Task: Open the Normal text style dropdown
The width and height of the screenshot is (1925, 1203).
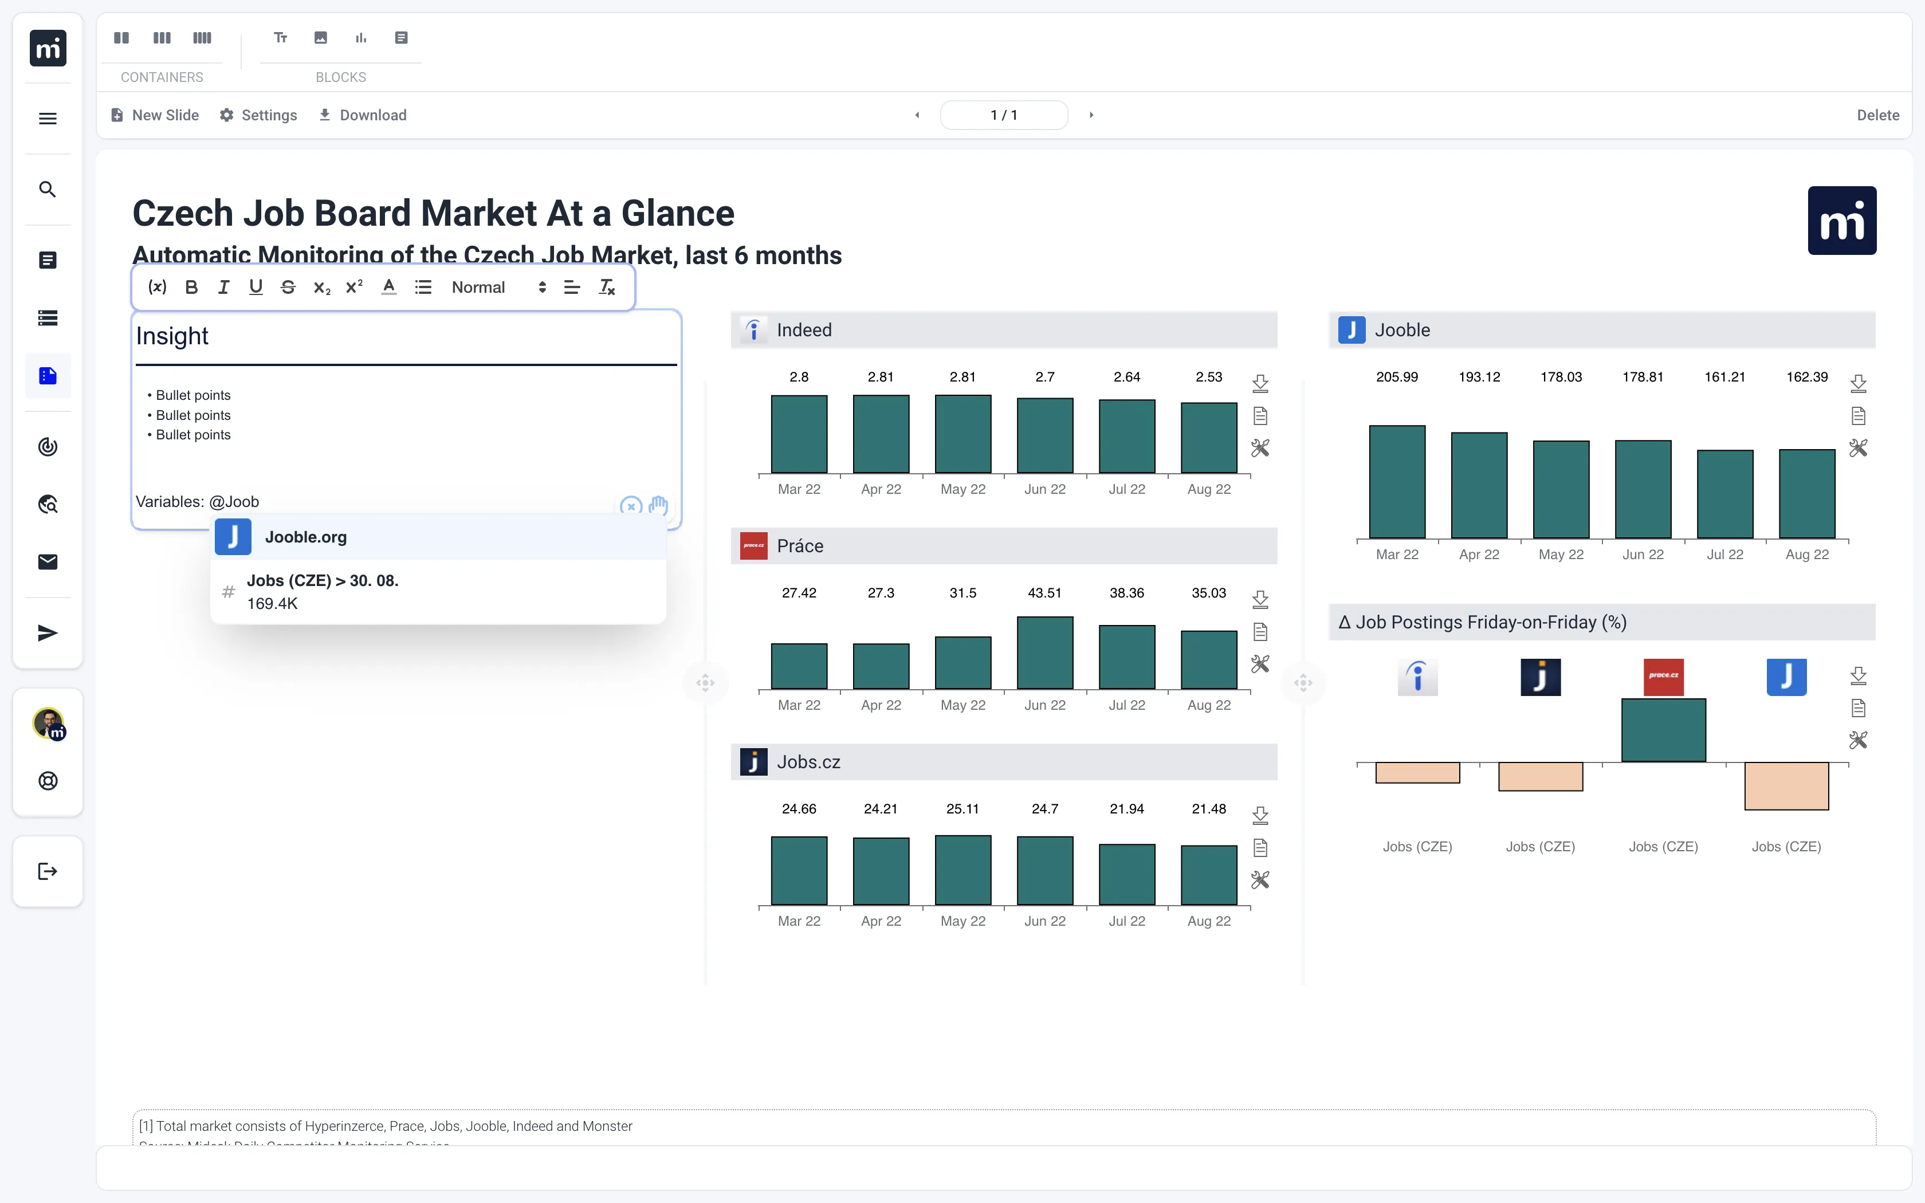Action: coord(499,287)
